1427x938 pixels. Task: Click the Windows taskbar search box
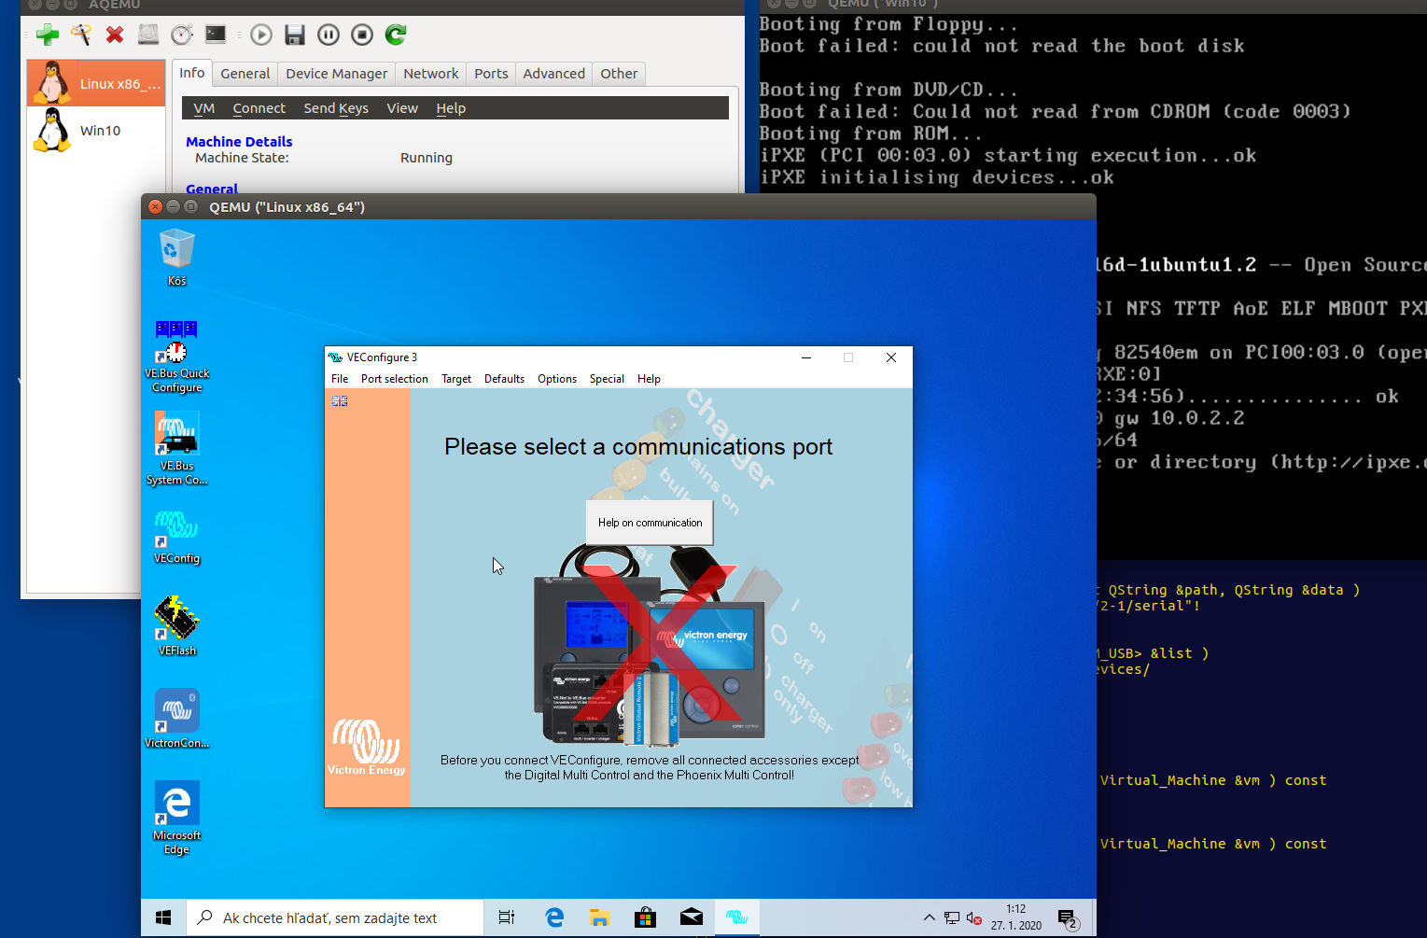click(336, 918)
